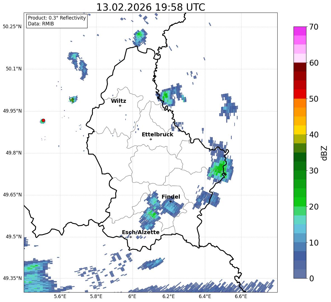Click the Ettelbruck station cross marker
Image resolution: width=331 pixels, height=302 pixels.
tap(151, 139)
